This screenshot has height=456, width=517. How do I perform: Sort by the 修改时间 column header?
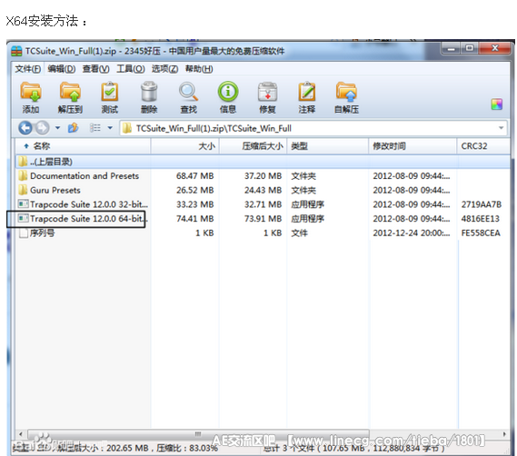click(413, 146)
